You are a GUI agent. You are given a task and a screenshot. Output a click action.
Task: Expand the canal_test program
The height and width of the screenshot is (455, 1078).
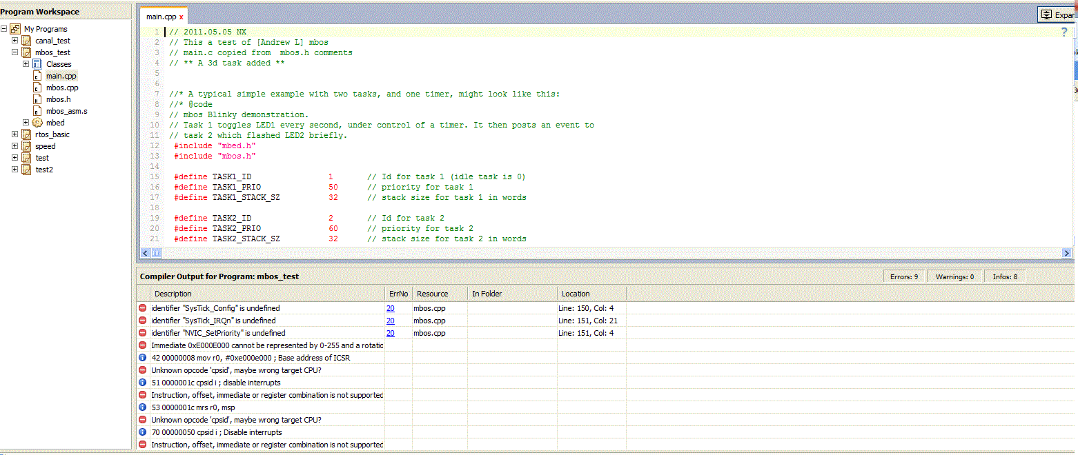tap(14, 41)
